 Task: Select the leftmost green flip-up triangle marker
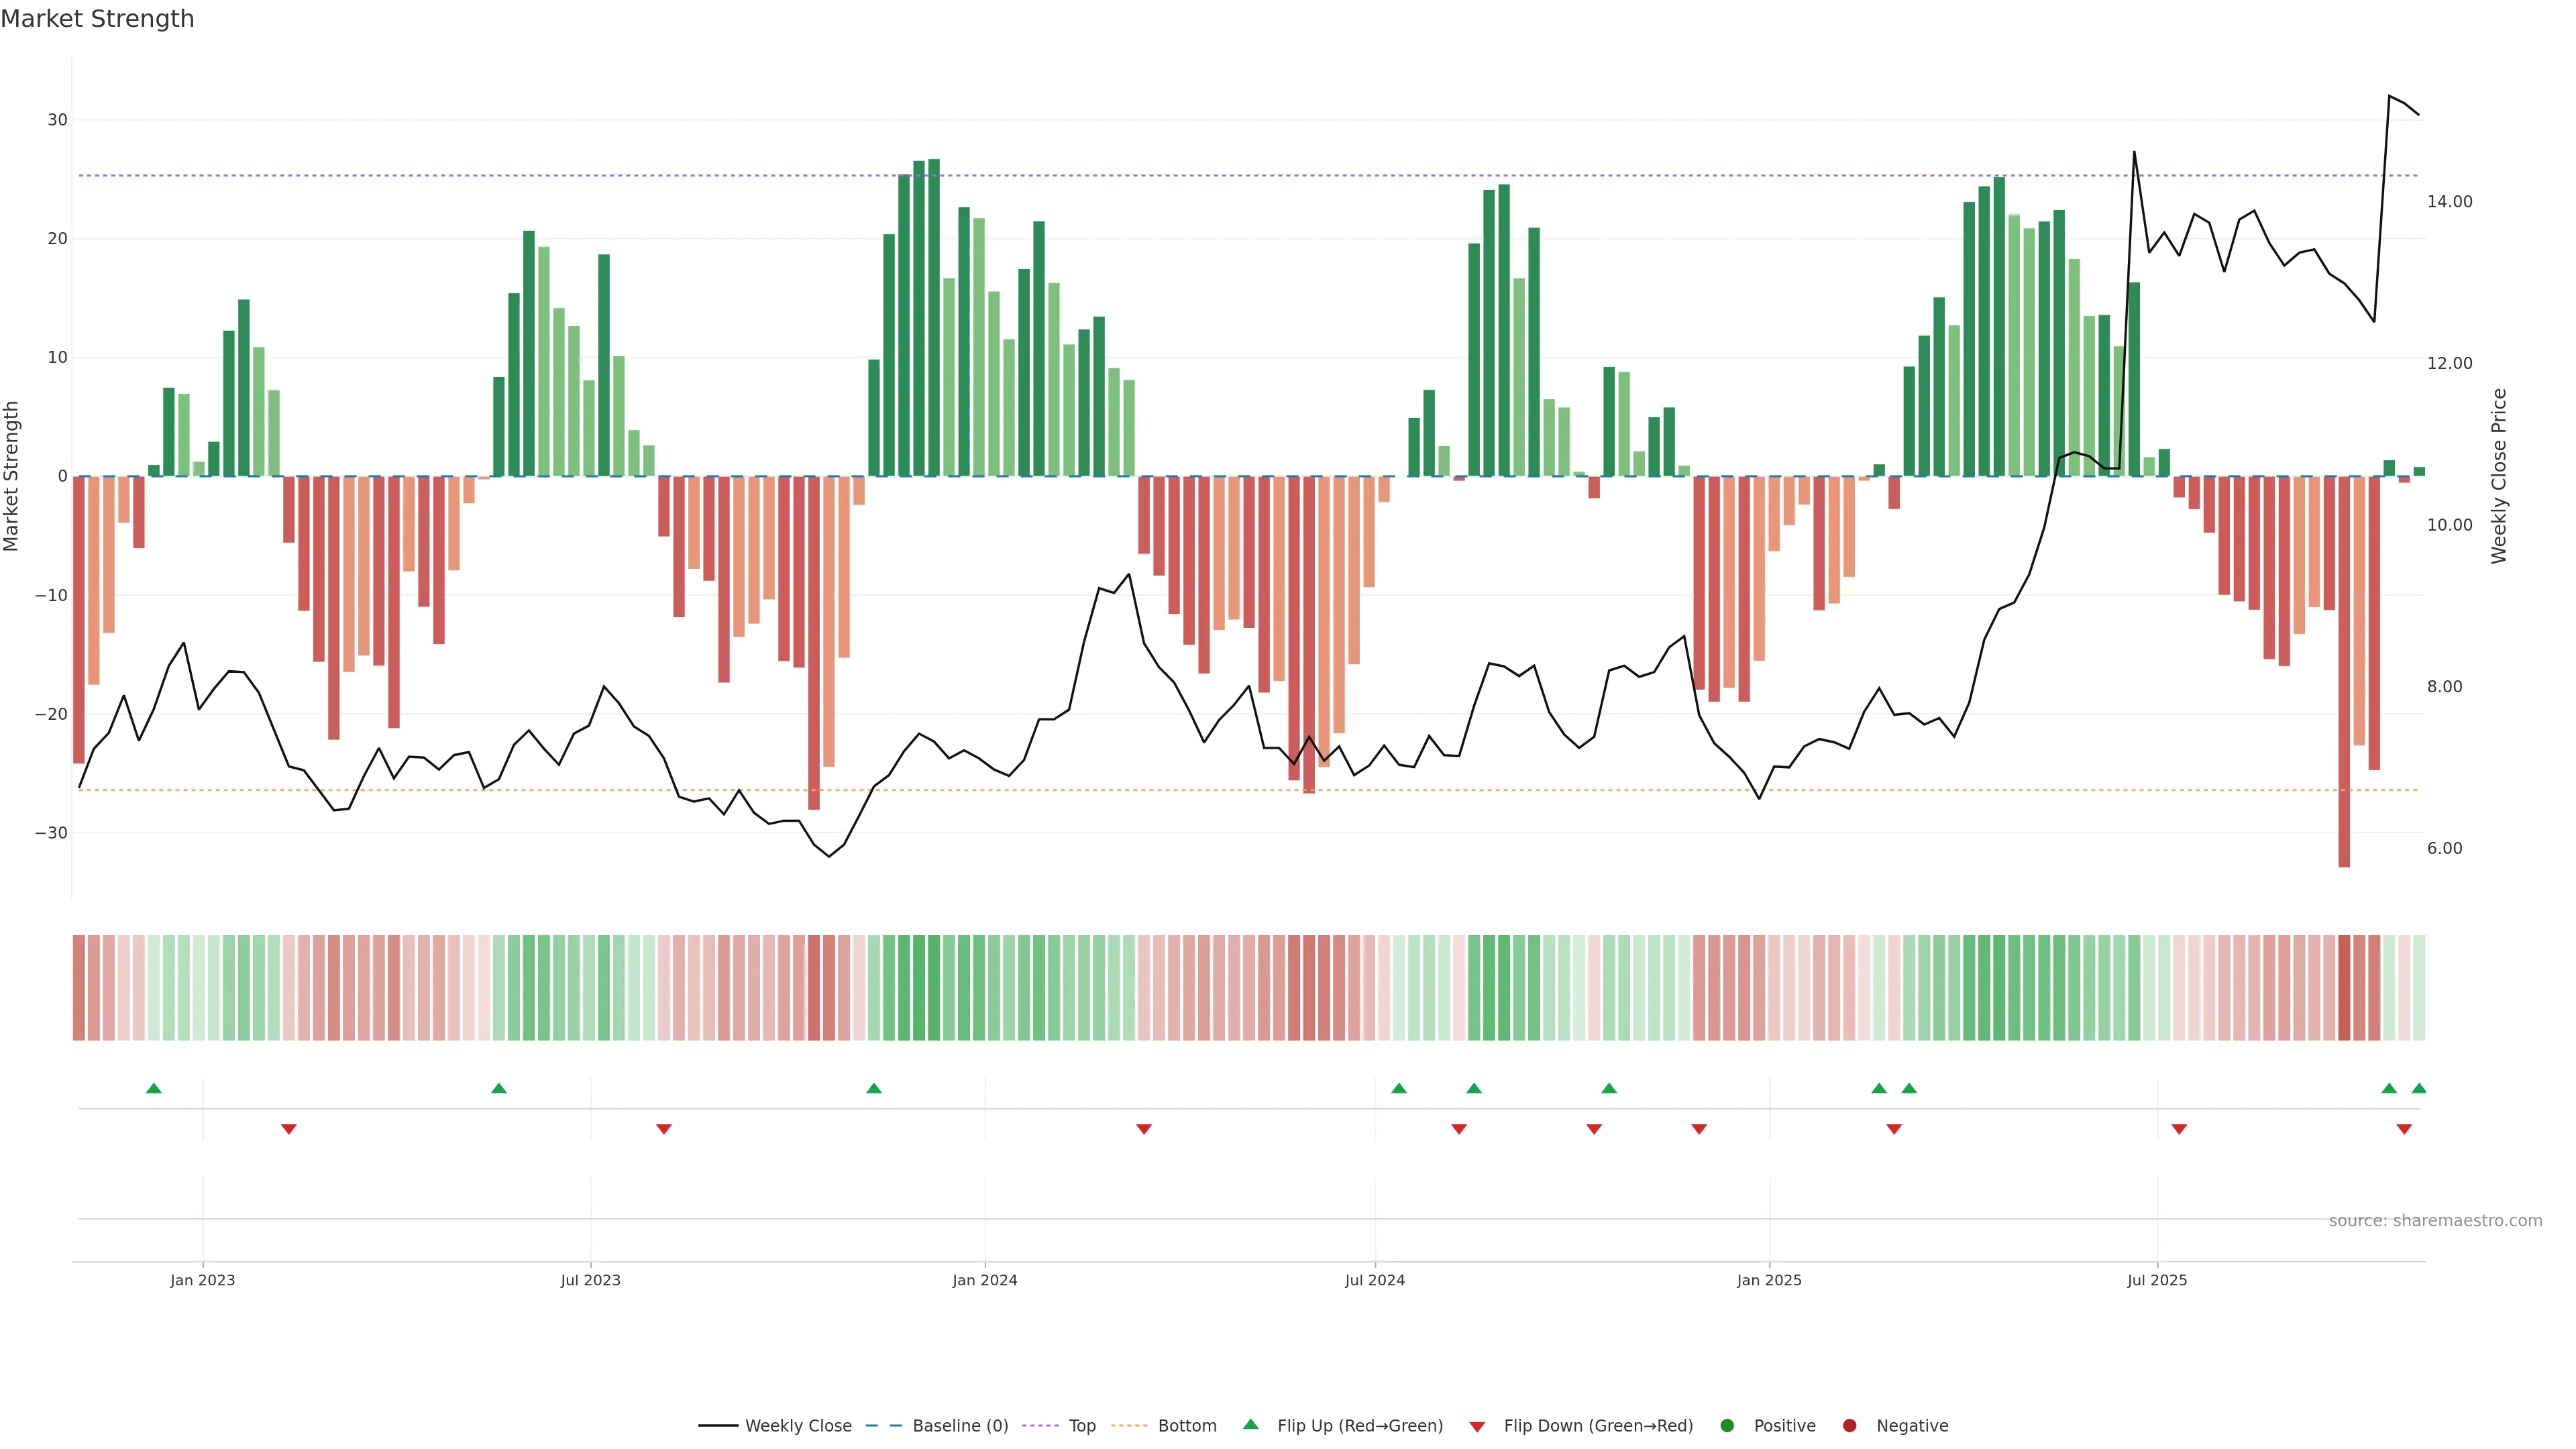154,1088
